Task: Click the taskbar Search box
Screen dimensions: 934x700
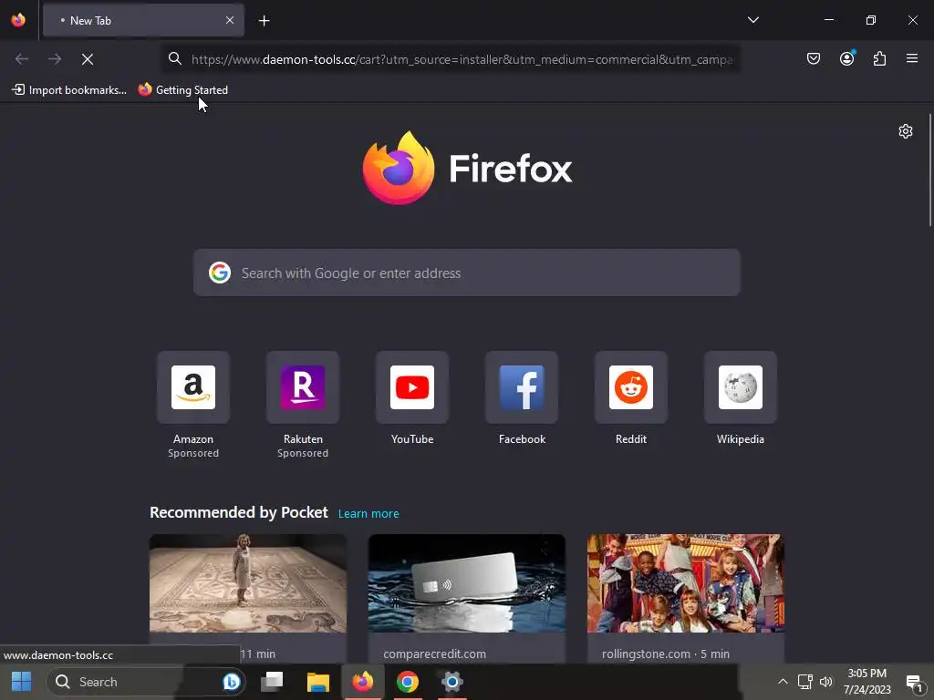Action: (145, 682)
